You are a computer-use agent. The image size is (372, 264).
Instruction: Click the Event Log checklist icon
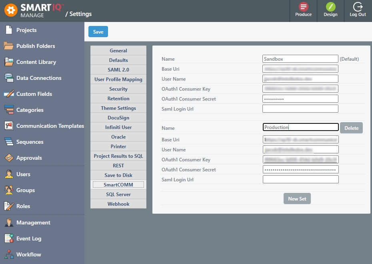point(9,238)
